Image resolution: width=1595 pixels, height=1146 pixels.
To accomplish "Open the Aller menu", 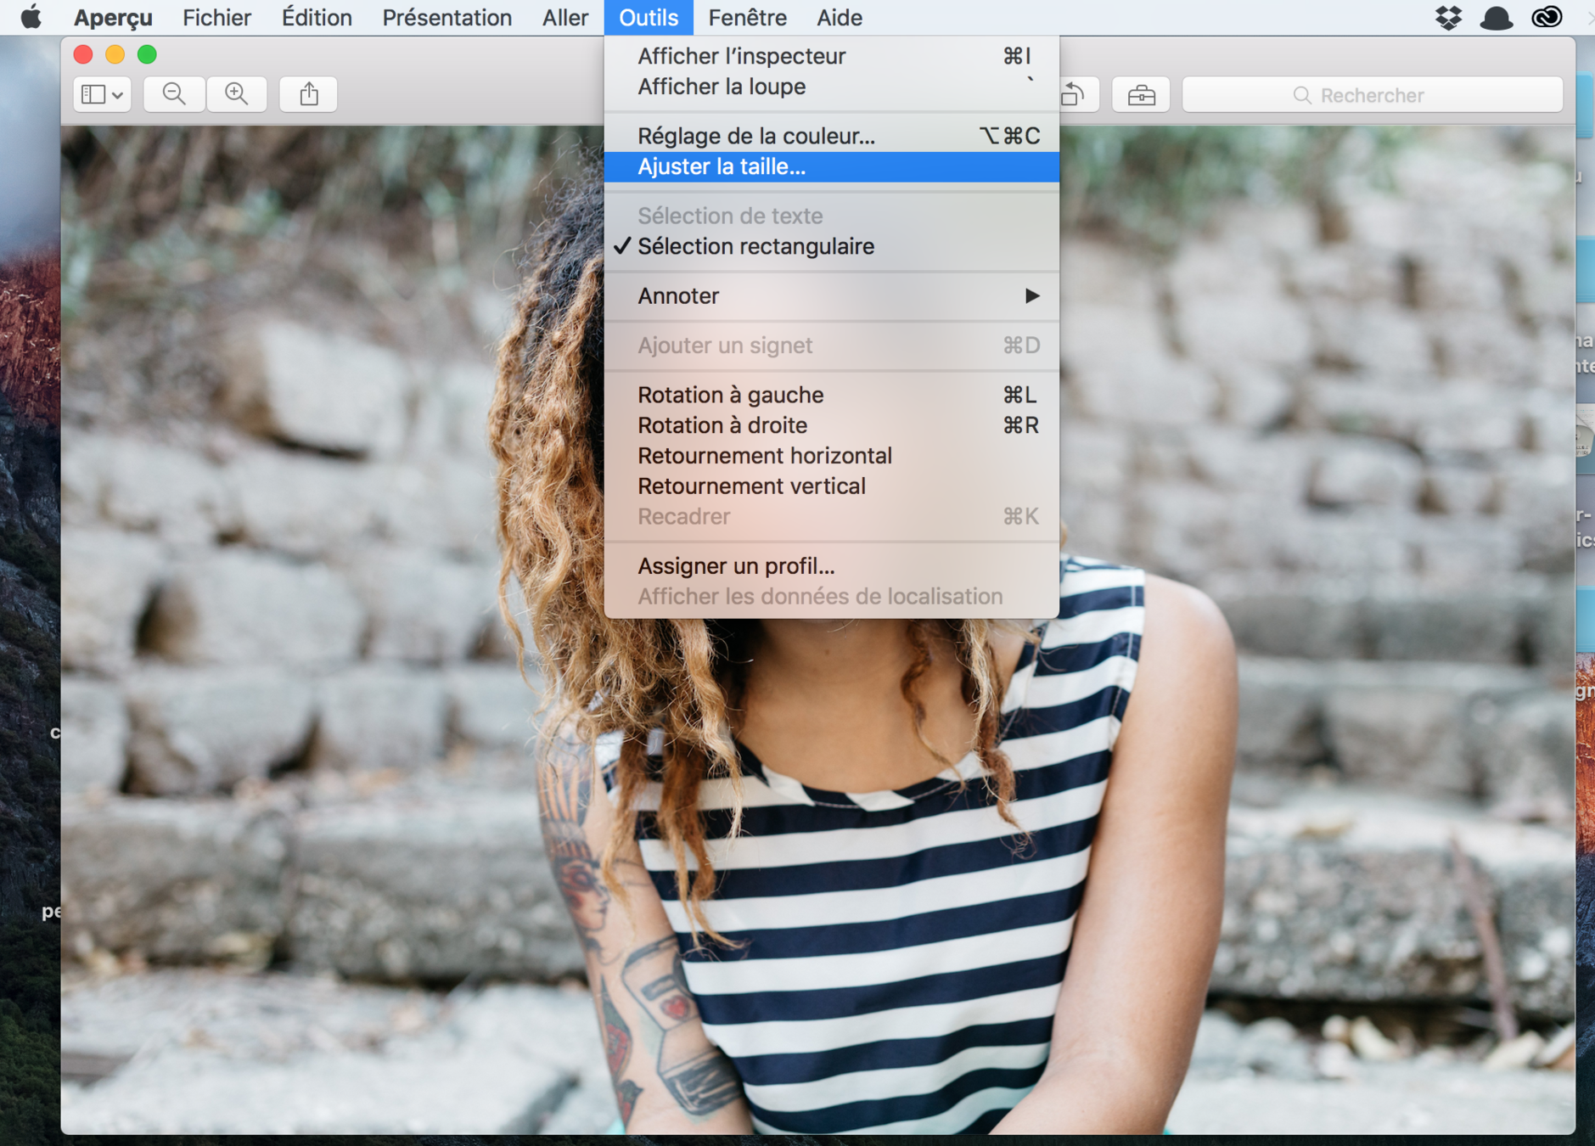I will coord(565,17).
